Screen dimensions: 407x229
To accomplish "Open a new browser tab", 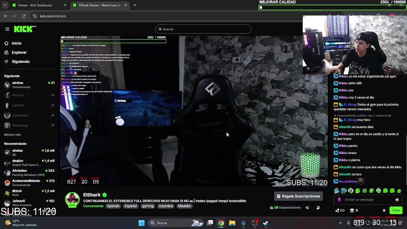I will [135, 5].
